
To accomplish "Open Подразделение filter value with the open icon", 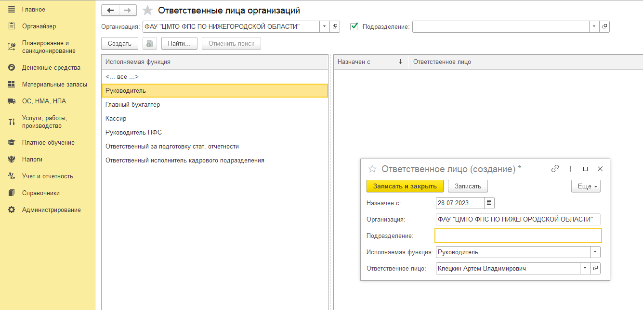I will [605, 26].
